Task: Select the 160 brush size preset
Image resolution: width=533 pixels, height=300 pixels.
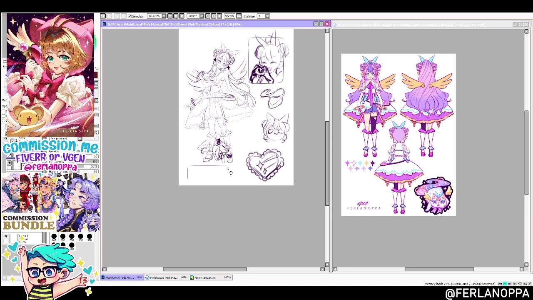Action: [54, 238]
